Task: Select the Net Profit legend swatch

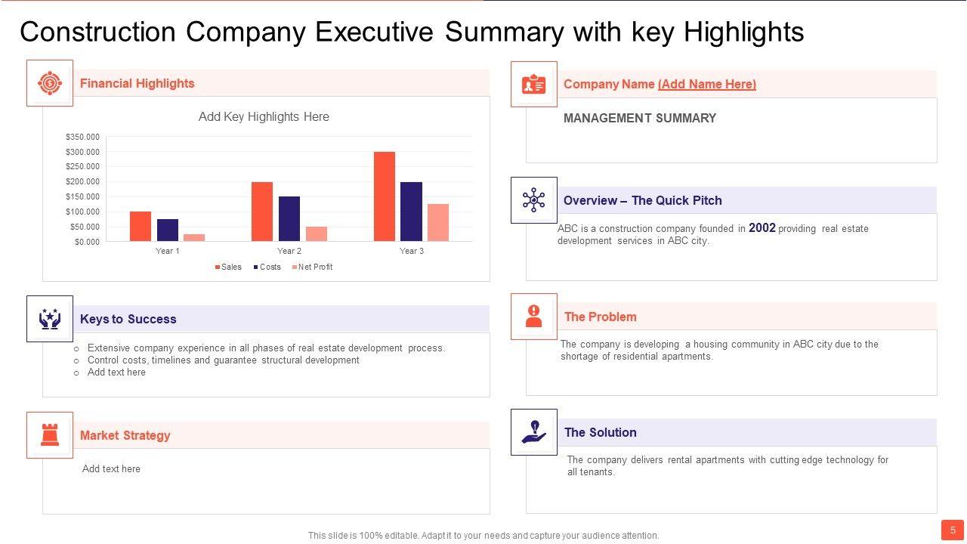Action: pyautogui.click(x=295, y=267)
